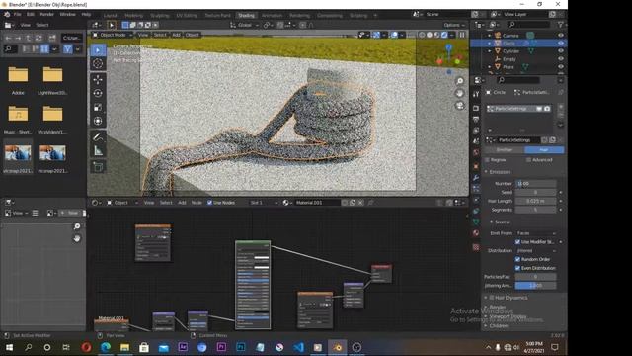Select the Transform tool in viewport toolbar

(x=98, y=121)
